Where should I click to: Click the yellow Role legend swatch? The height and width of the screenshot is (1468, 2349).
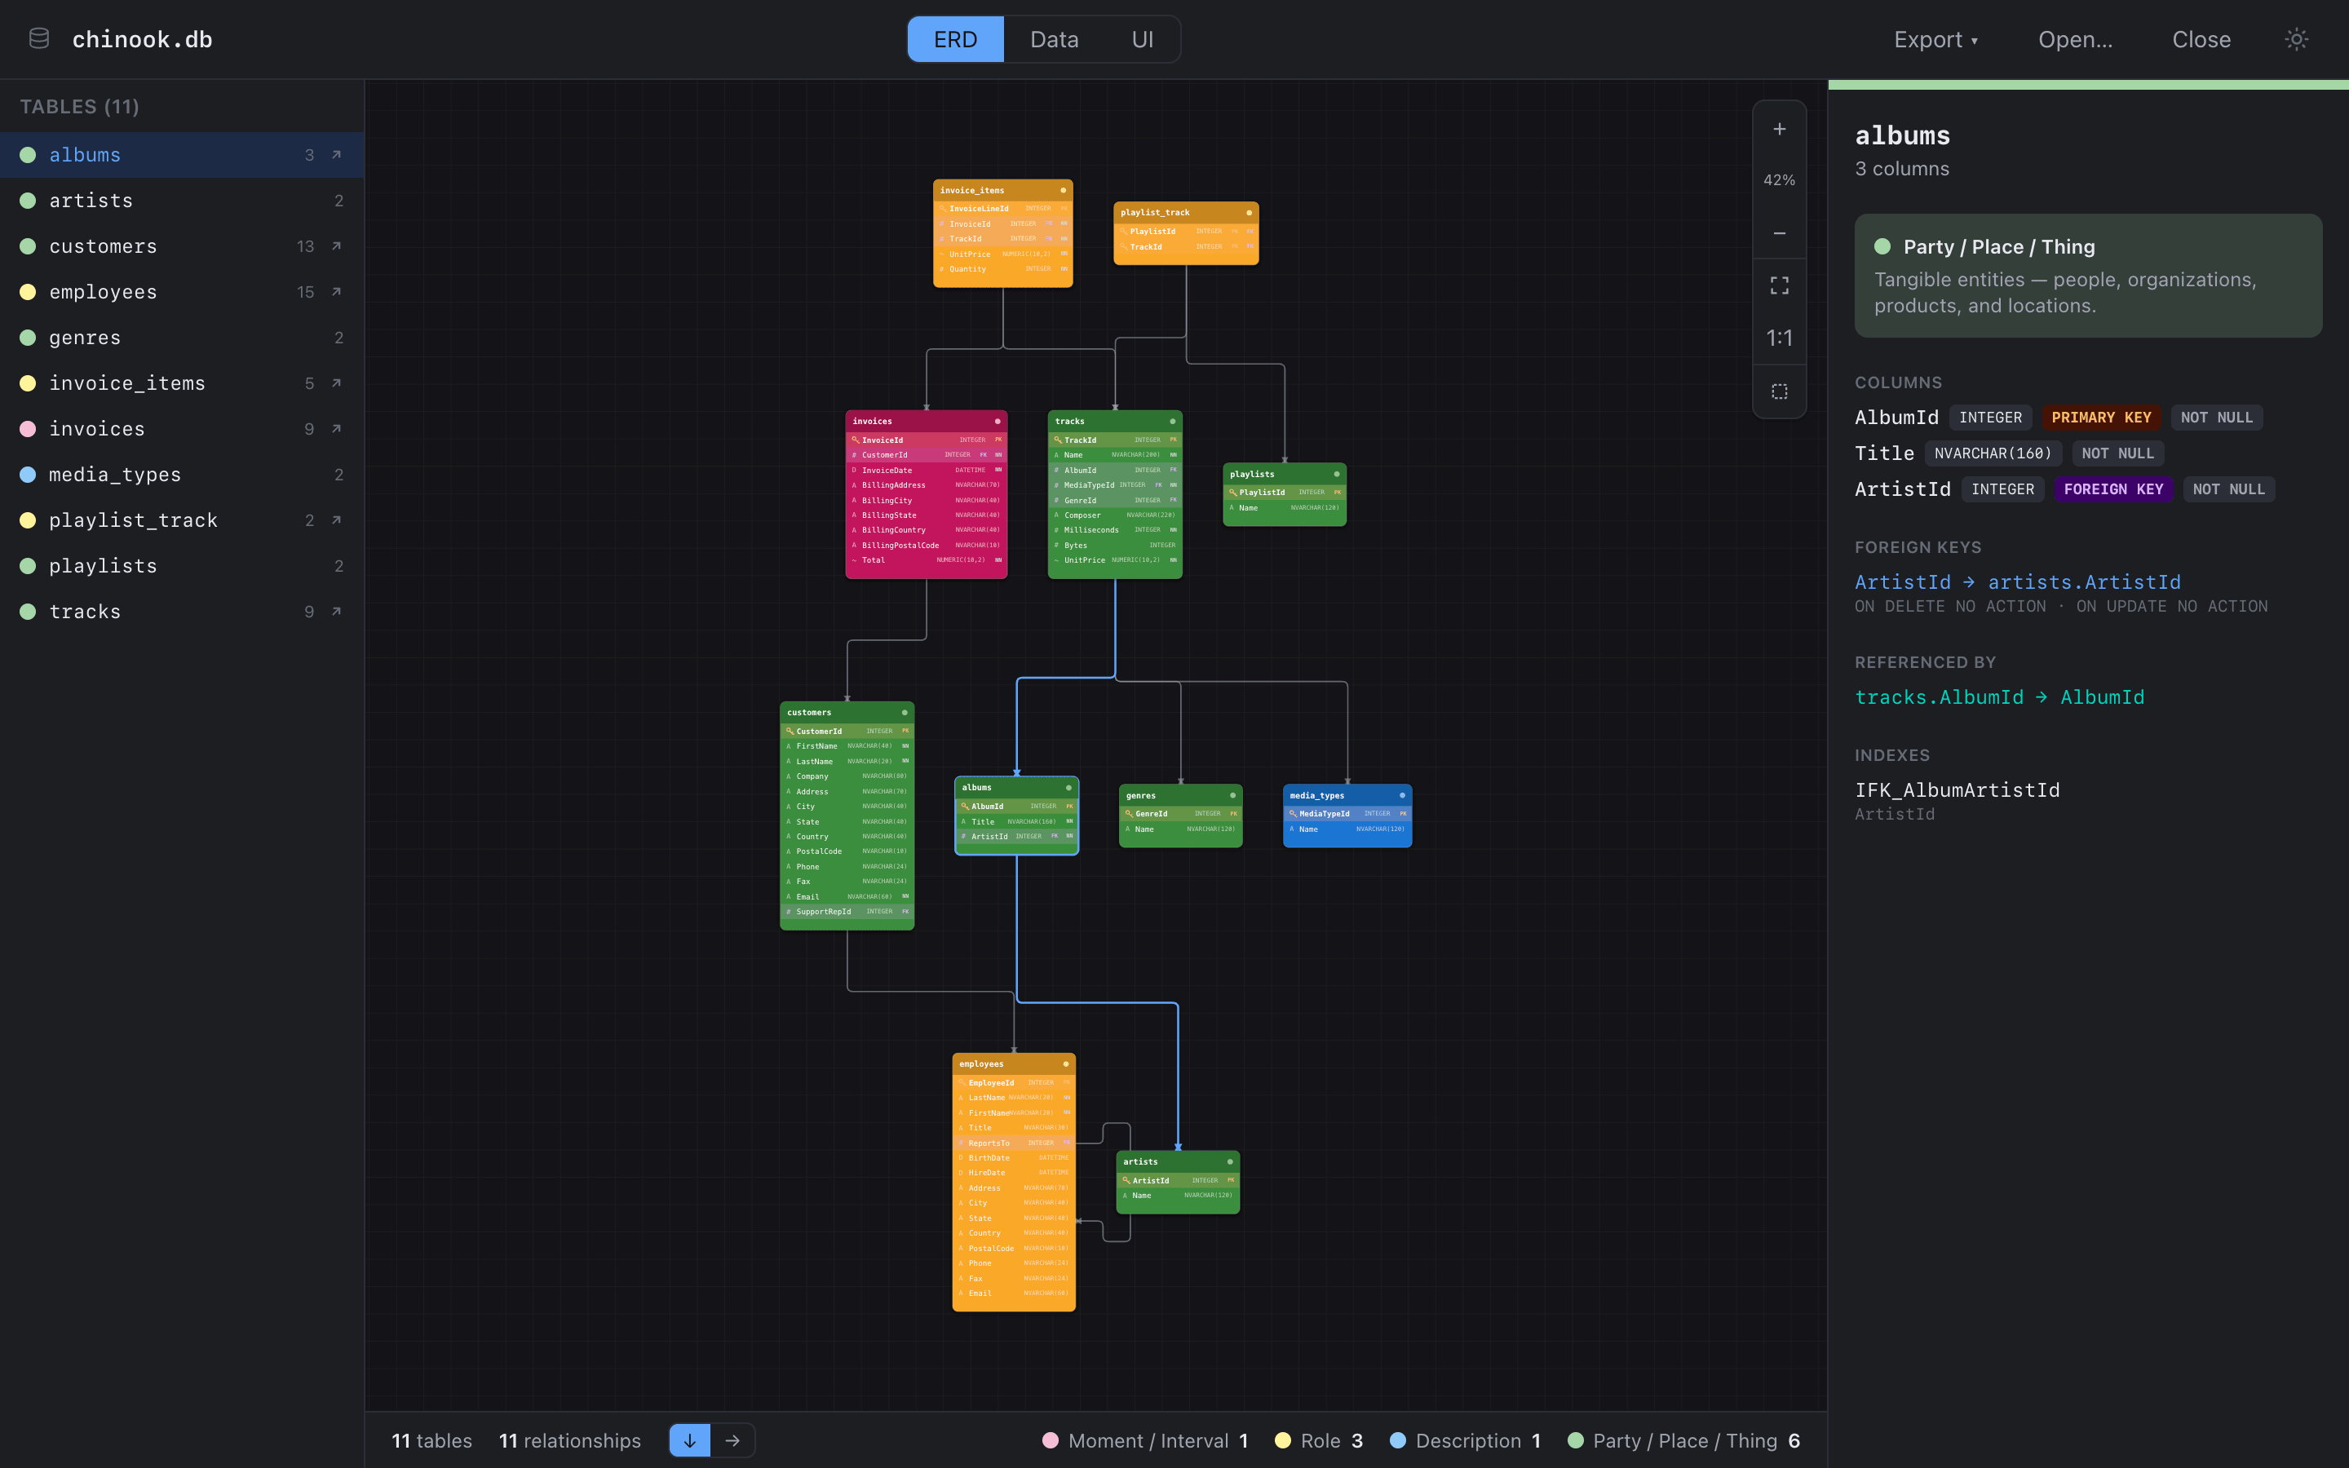[x=1282, y=1439]
